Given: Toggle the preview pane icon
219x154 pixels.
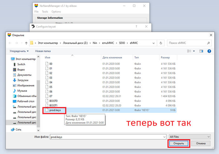Looking at the screenshot, I should (201, 51).
